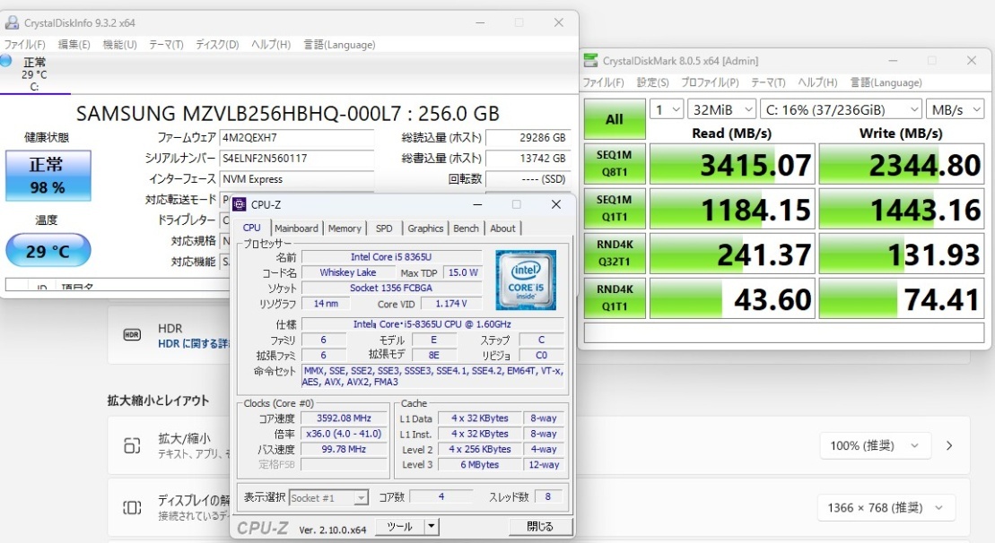
Task: Open the 32MiB test size dropdown
Action: 722,108
